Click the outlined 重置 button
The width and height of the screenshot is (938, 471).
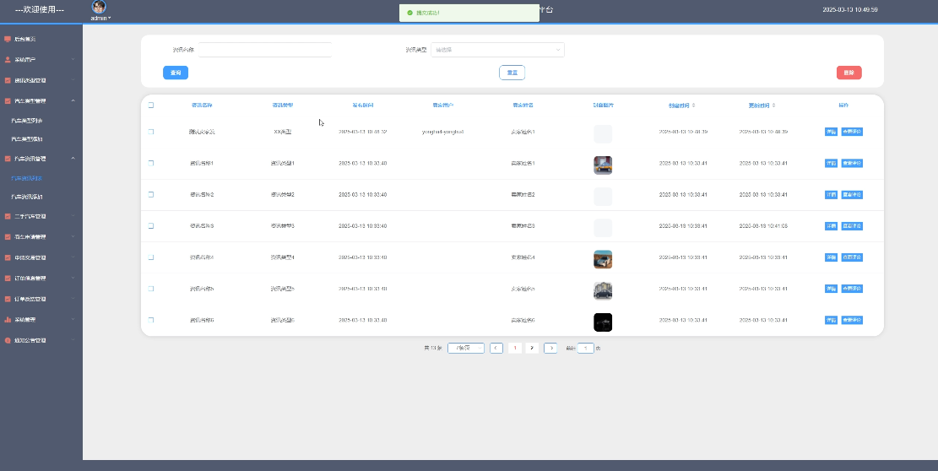[x=512, y=73]
